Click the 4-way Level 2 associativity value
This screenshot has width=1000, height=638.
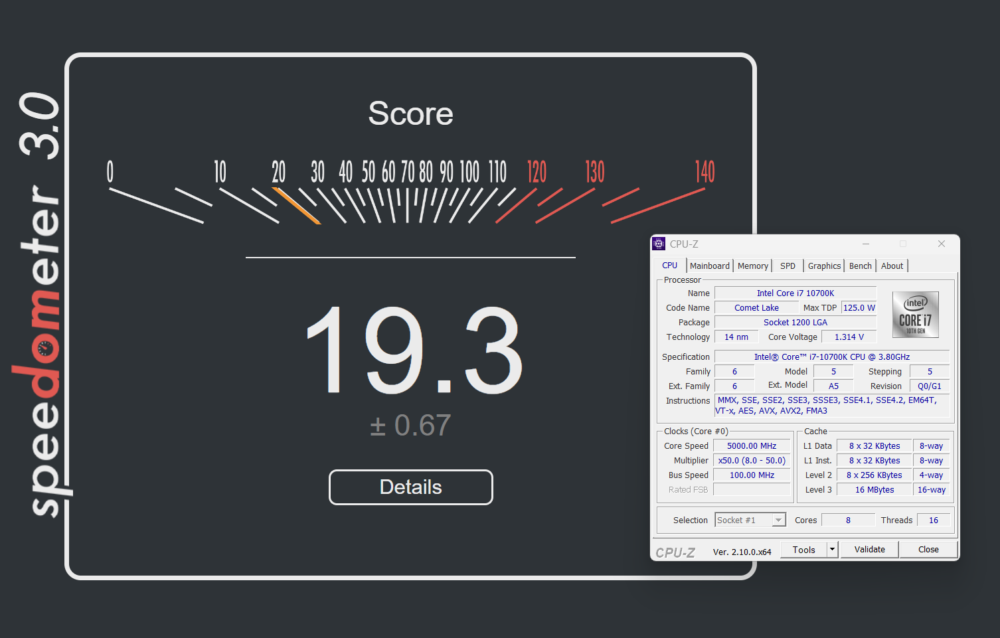click(932, 475)
